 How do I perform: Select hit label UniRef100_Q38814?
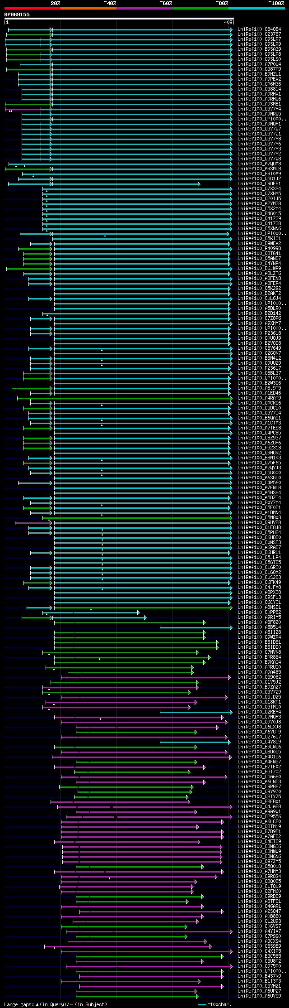pyautogui.click(x=259, y=89)
